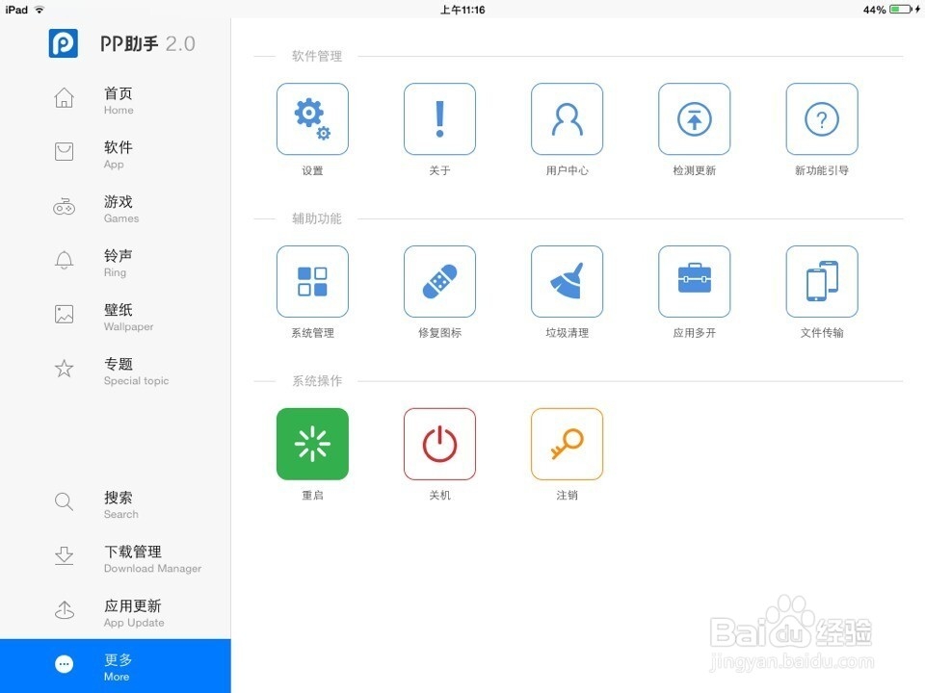Click the shopping bag icon for 软件

[65, 151]
